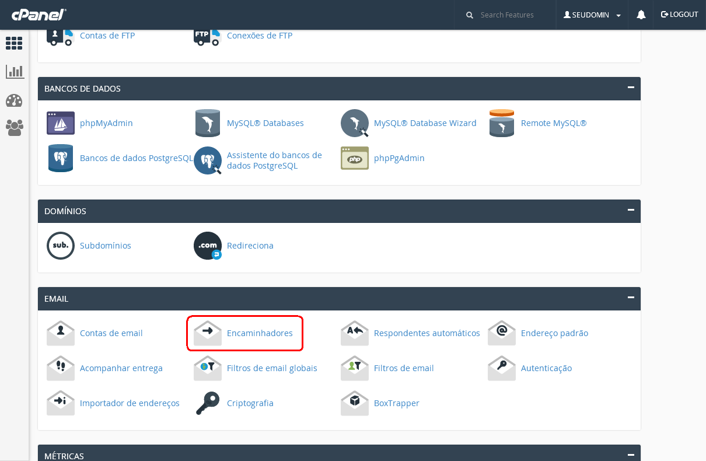Click the Contas de FTP truck icon

(61, 37)
